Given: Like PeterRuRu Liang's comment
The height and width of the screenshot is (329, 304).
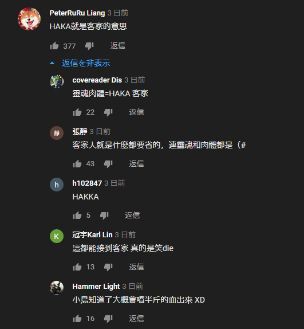Looking at the screenshot, I should pos(54,46).
